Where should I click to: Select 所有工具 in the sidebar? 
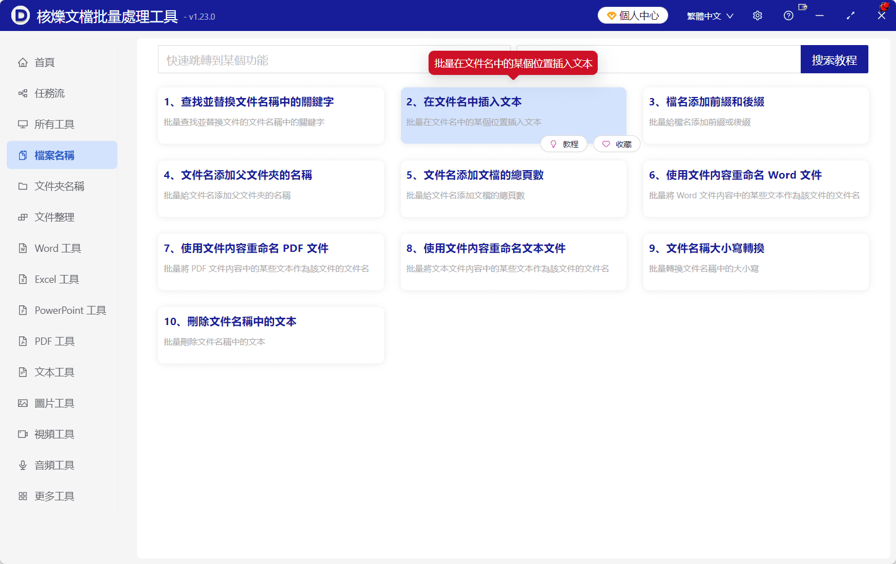pyautogui.click(x=62, y=125)
